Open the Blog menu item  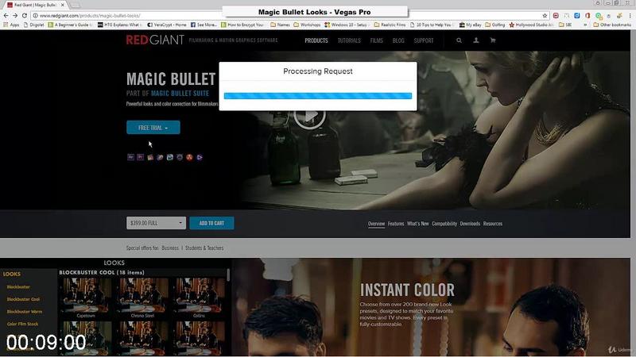398,40
